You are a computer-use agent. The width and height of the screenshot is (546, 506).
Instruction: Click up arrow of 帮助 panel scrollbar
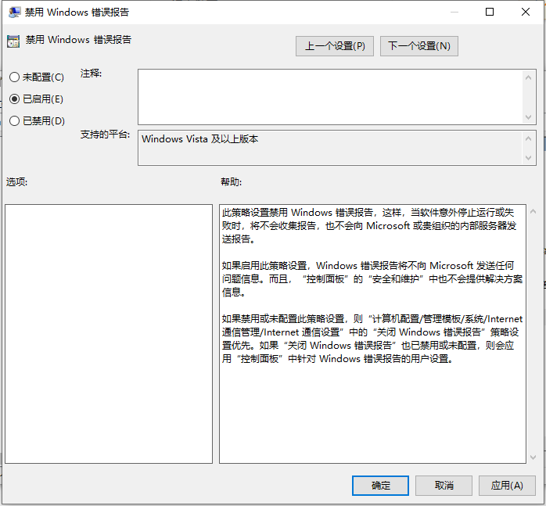point(533,211)
